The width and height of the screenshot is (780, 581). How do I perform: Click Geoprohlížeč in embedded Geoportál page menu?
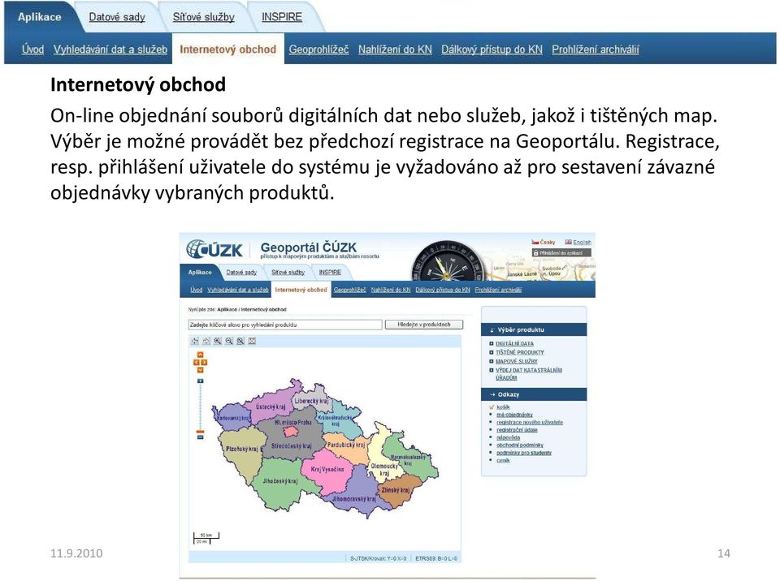349,290
